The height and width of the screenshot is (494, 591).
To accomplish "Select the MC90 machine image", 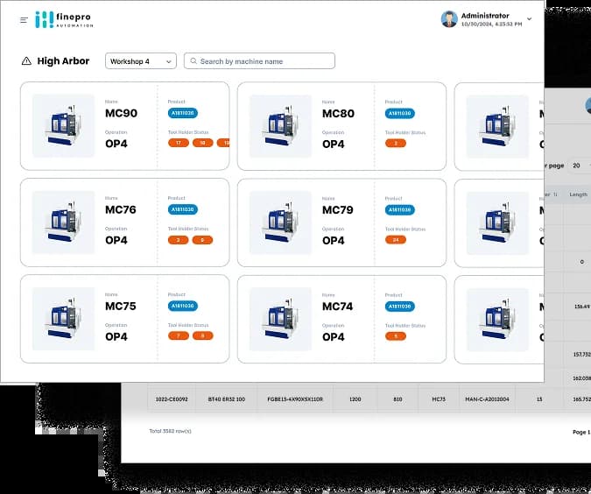I will point(63,126).
